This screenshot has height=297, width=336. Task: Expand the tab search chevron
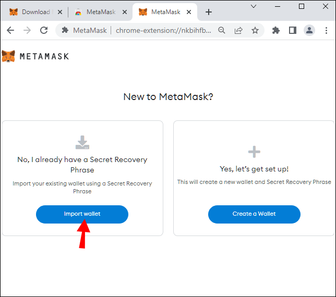(254, 6)
